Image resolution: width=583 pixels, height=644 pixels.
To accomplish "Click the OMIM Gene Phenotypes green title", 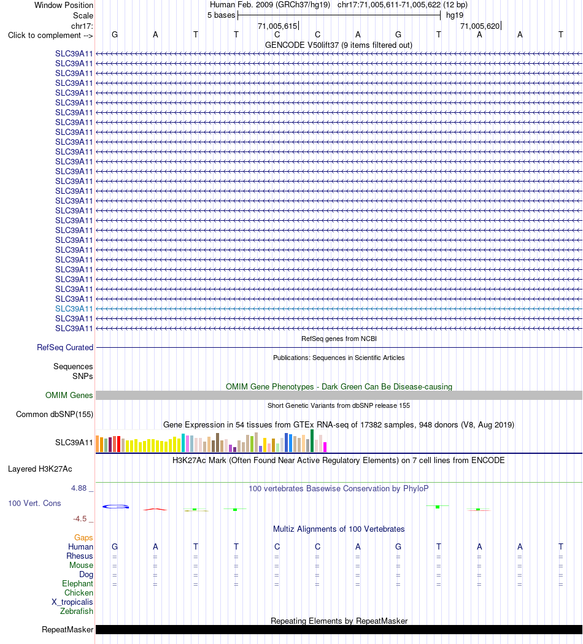I will tap(339, 386).
